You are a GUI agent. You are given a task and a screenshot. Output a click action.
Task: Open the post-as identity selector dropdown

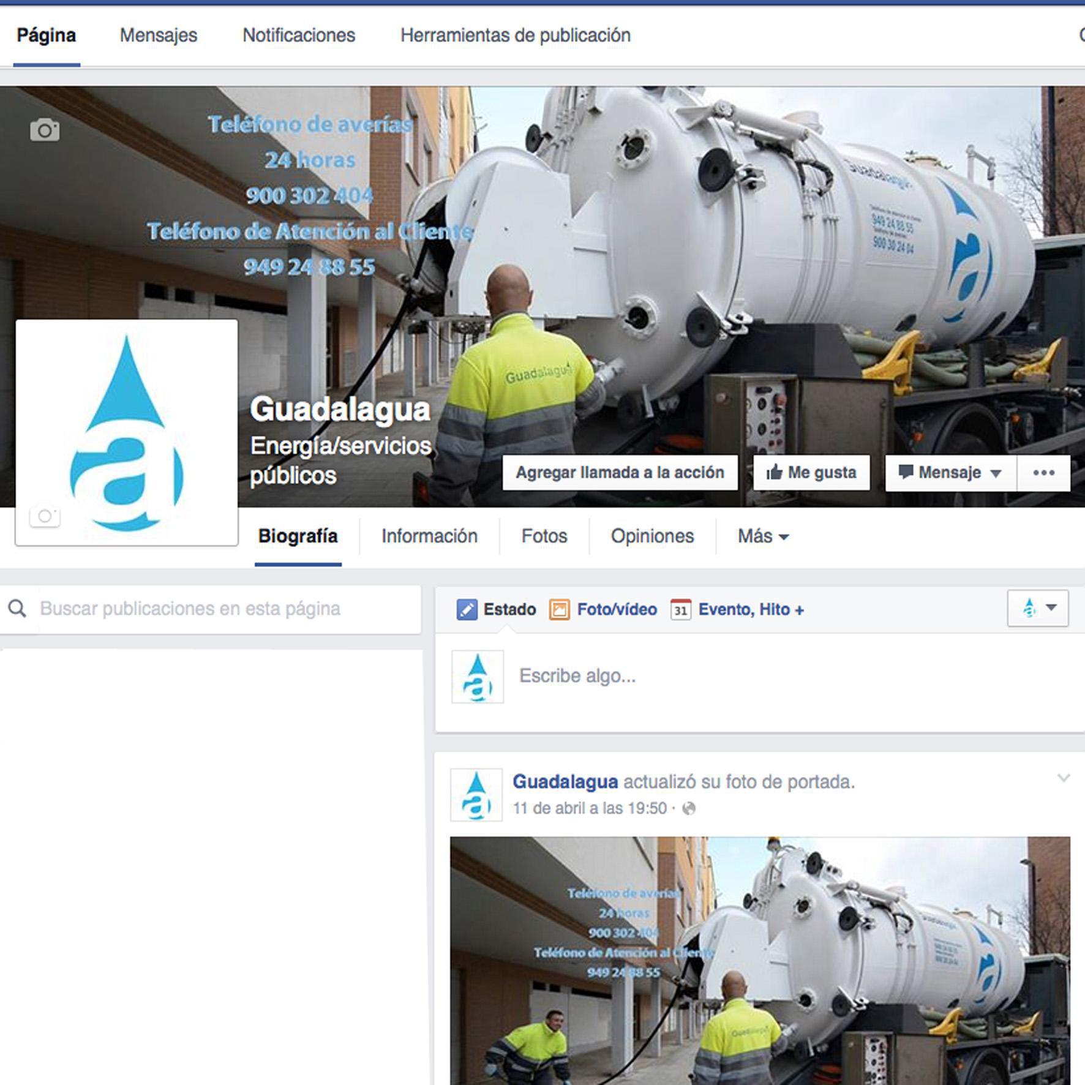[x=1038, y=608]
